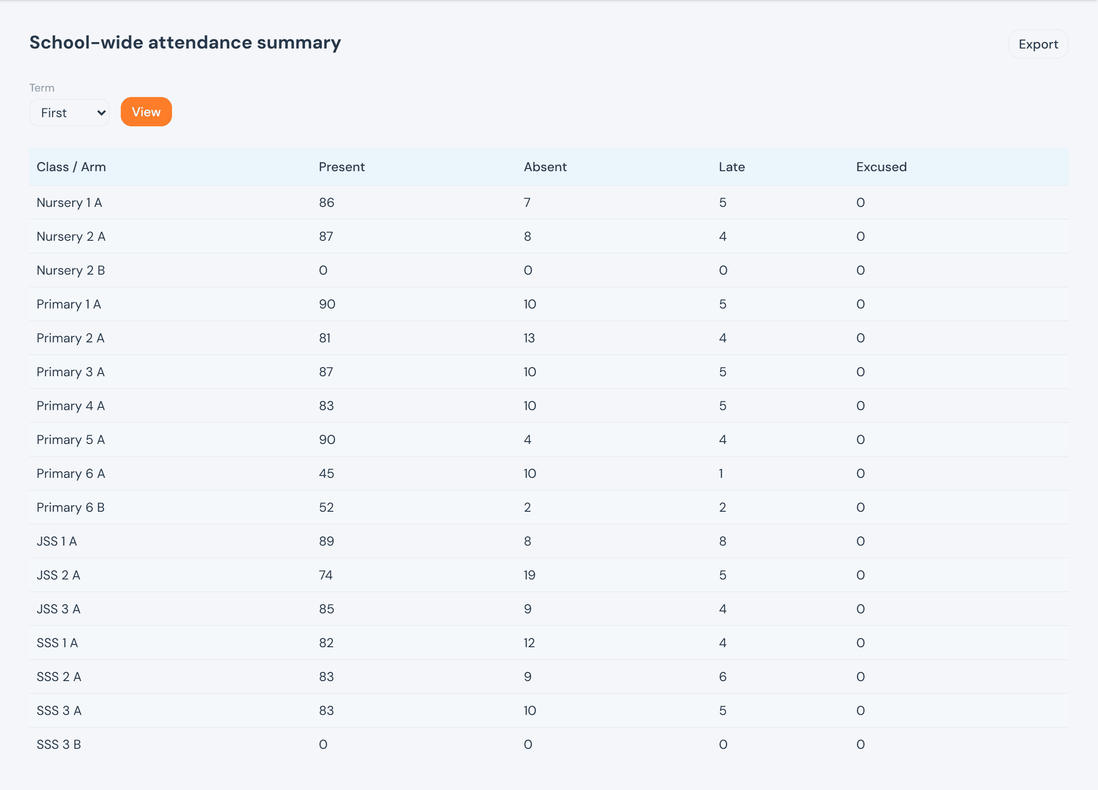This screenshot has height=790, width=1098.
Task: Click the orange View button
Action: 146,112
